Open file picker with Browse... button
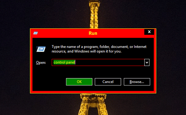This screenshot has height=115, width=186. tap(137, 82)
